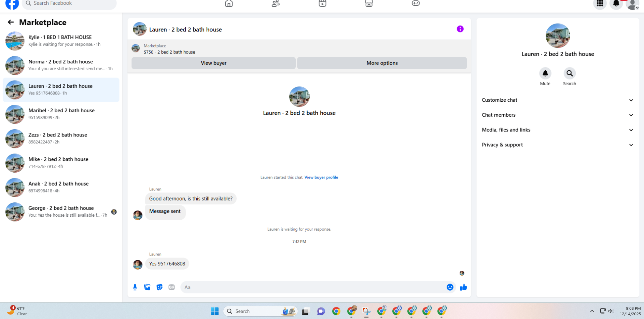
Task: Open weather widget showing 61°F Clear
Action: point(17,311)
